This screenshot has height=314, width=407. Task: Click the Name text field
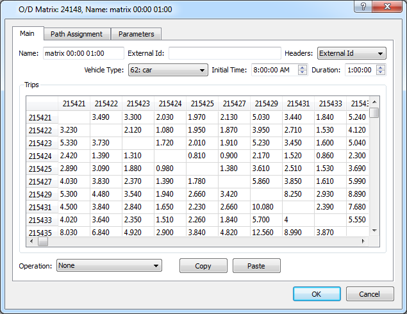(x=83, y=53)
